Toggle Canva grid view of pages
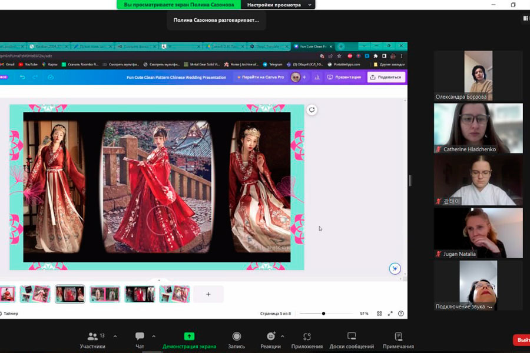Image resolution: width=530 pixels, height=353 pixels. click(x=379, y=314)
